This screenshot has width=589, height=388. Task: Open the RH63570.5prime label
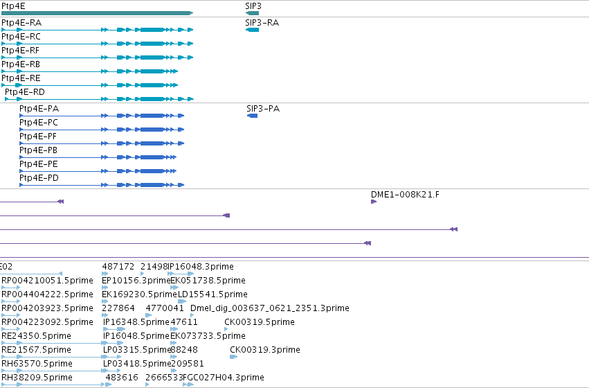37,364
